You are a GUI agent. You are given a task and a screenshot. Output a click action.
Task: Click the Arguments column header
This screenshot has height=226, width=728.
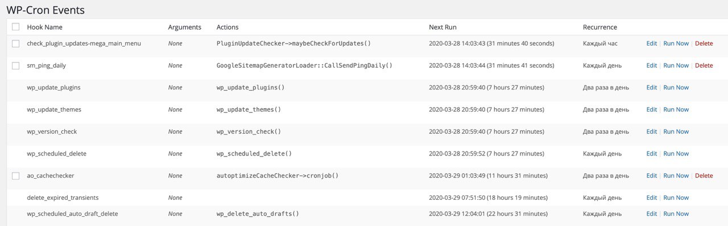coord(185,27)
